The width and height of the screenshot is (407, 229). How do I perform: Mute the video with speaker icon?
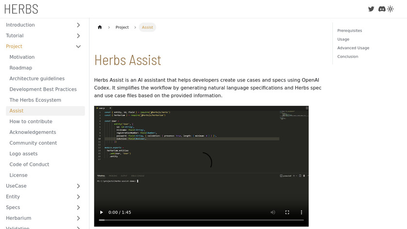pyautogui.click(x=273, y=213)
